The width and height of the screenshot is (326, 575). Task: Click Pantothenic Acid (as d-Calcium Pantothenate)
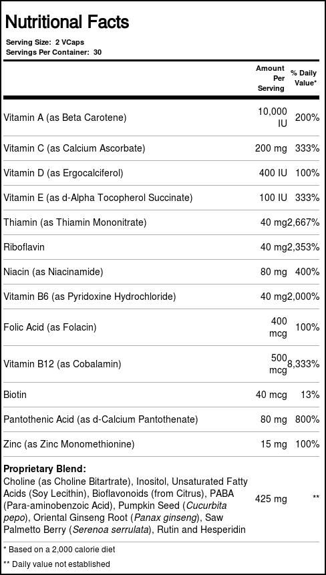(x=100, y=419)
